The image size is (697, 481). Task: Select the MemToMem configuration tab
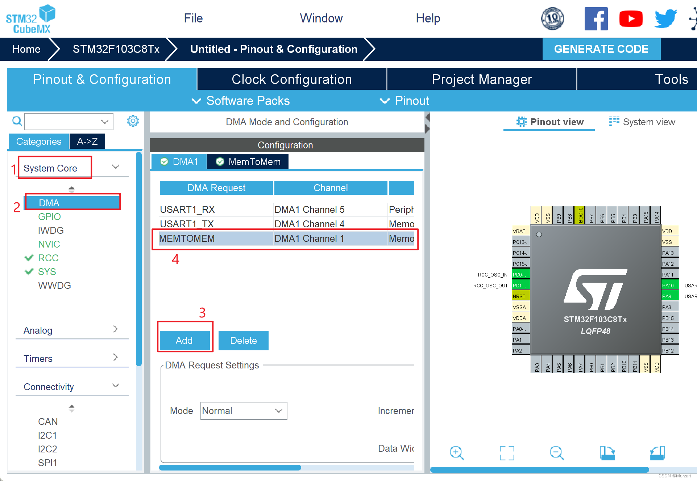point(248,161)
